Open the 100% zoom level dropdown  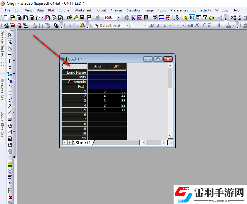tap(118, 18)
